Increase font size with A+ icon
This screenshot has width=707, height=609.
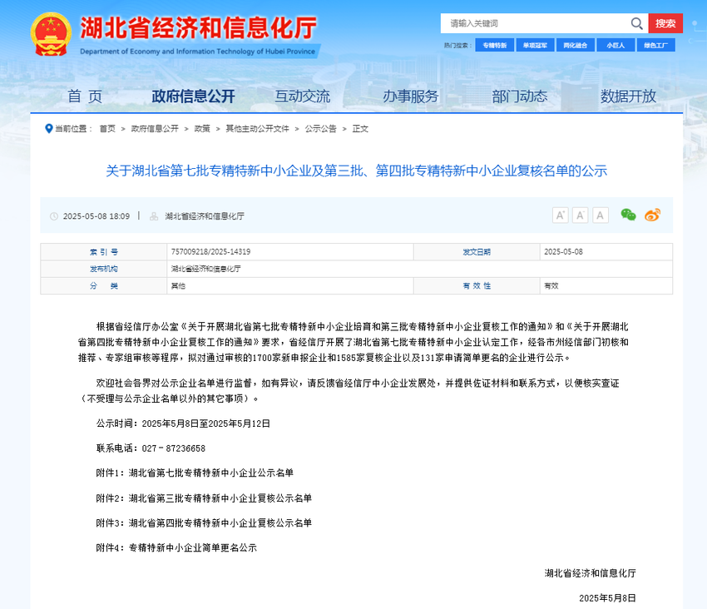tap(561, 215)
